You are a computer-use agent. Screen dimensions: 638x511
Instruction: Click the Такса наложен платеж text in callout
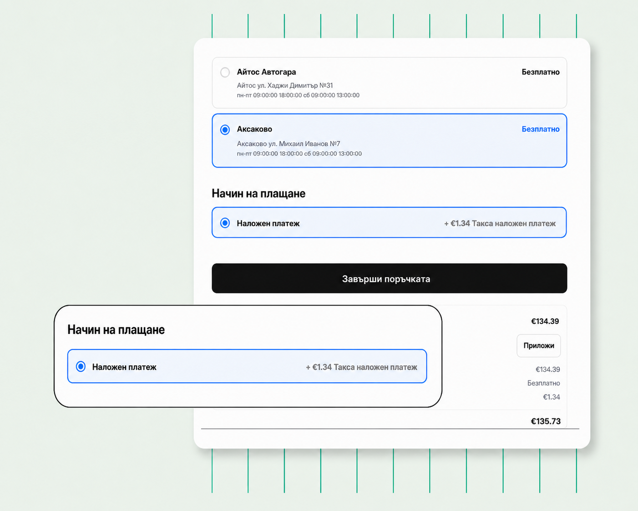(375, 367)
